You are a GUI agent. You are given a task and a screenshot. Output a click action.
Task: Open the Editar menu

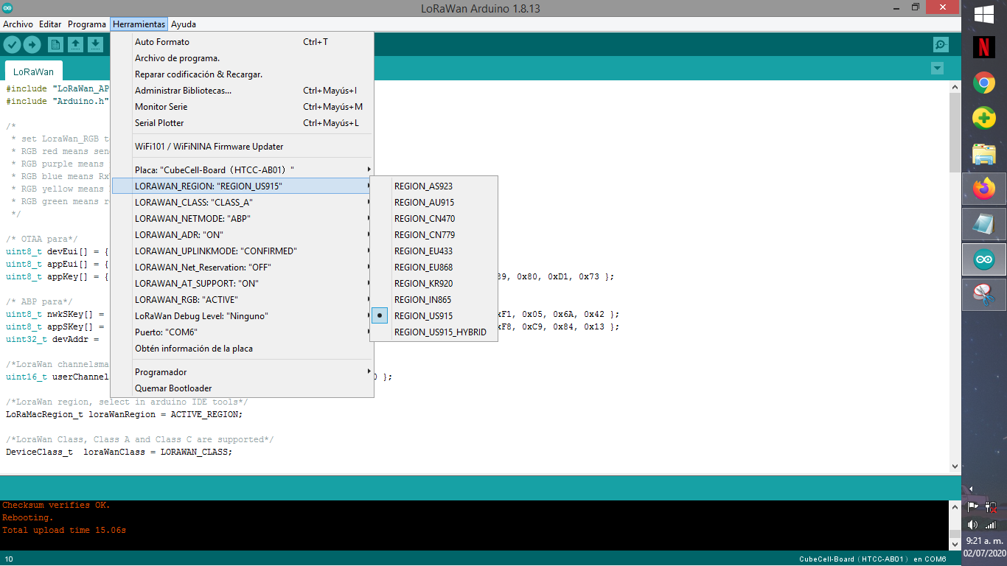point(50,24)
